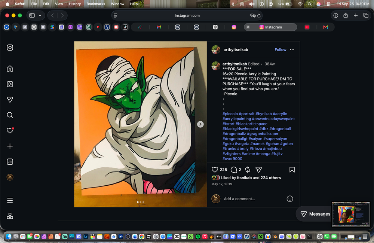
Task: Open the floating Messages button
Action: (x=315, y=214)
